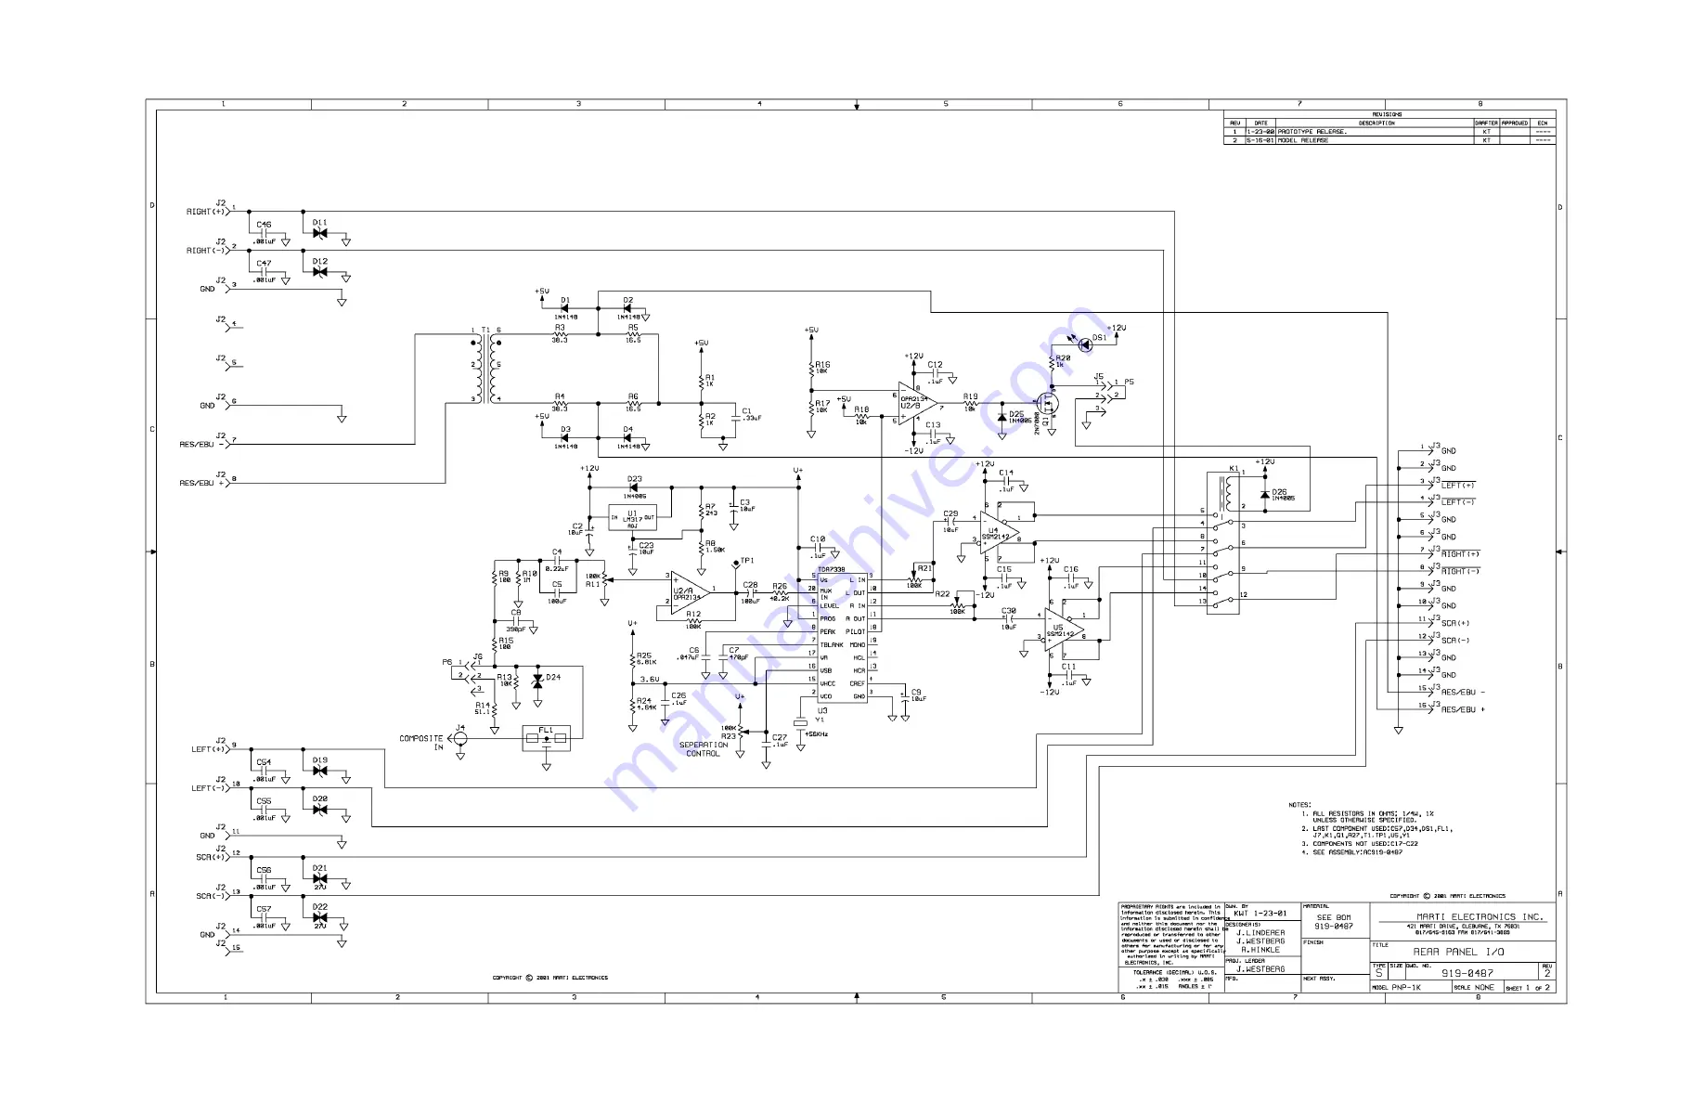Click the TDA7338 stereo decoder IC body
The width and height of the screenshot is (1706, 1103).
point(842,637)
